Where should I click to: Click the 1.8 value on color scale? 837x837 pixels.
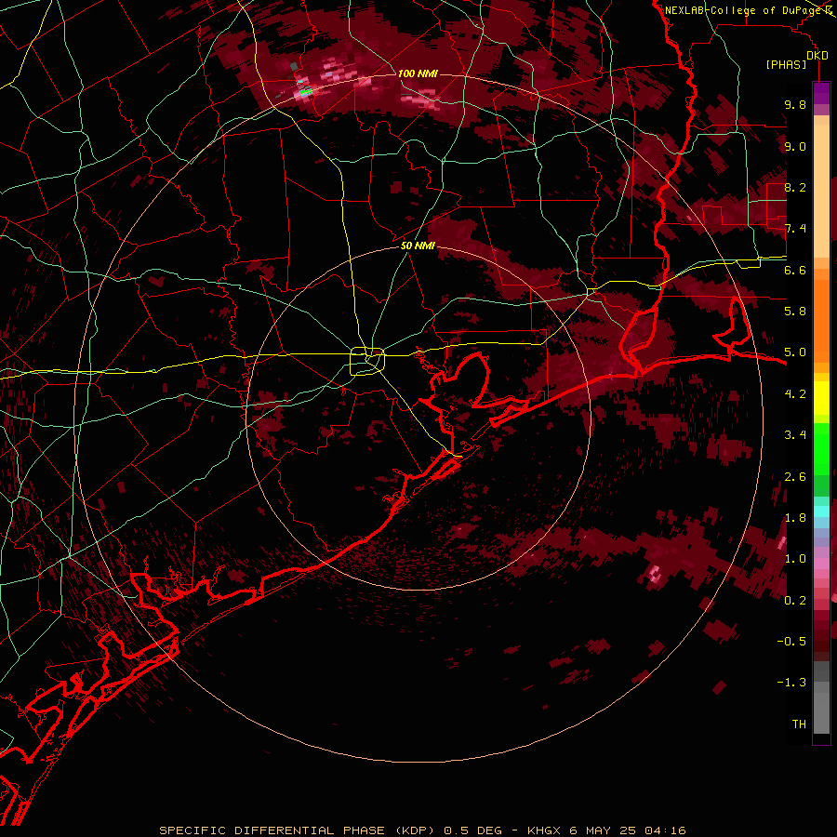[795, 518]
